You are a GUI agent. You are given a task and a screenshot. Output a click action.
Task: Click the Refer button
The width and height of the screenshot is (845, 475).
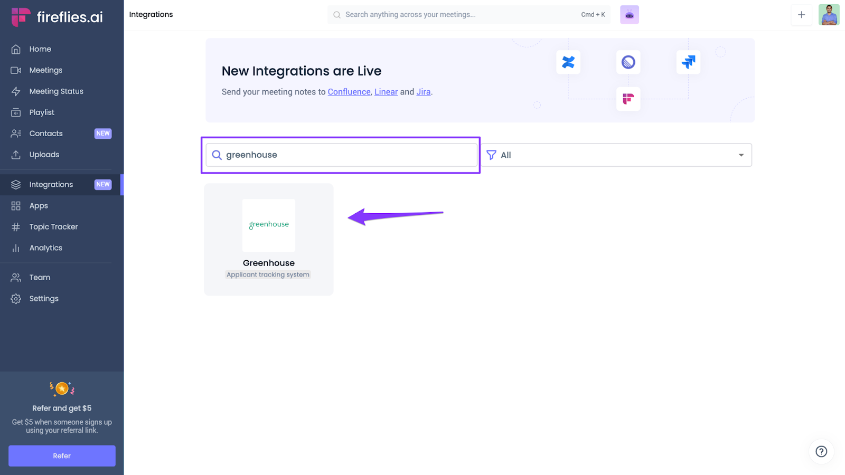pyautogui.click(x=62, y=456)
